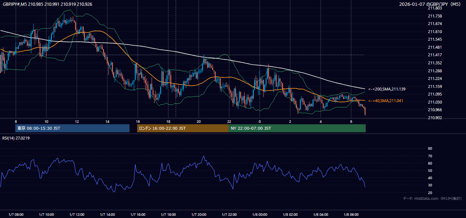The width and height of the screenshot is (466, 218).
Task: Click RSI level 40 on the axis
Action: pyautogui.click(x=430, y=178)
